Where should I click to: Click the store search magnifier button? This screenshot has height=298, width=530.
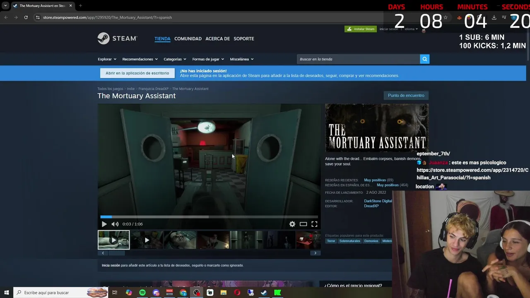pyautogui.click(x=424, y=59)
